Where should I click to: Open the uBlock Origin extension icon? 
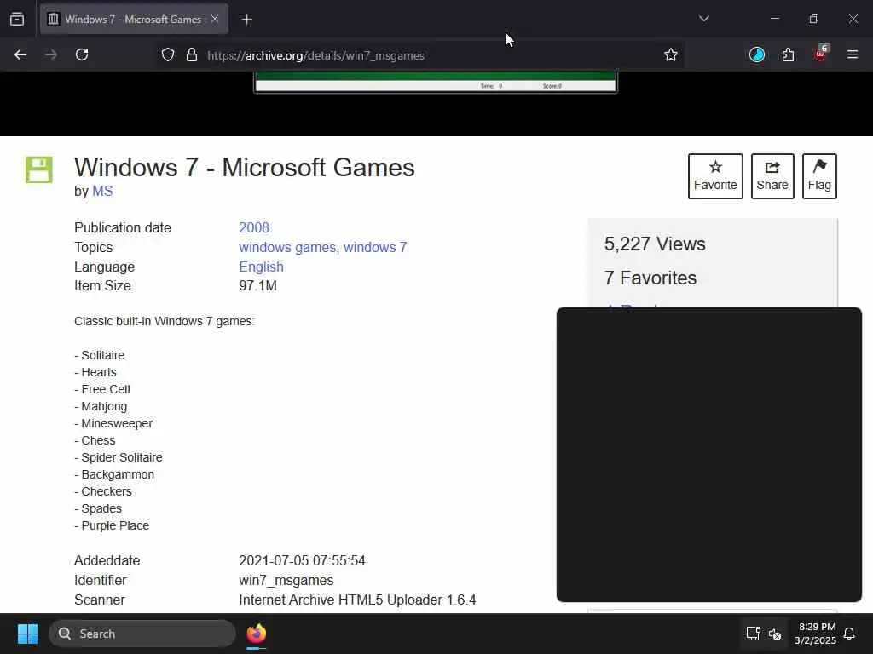[820, 54]
